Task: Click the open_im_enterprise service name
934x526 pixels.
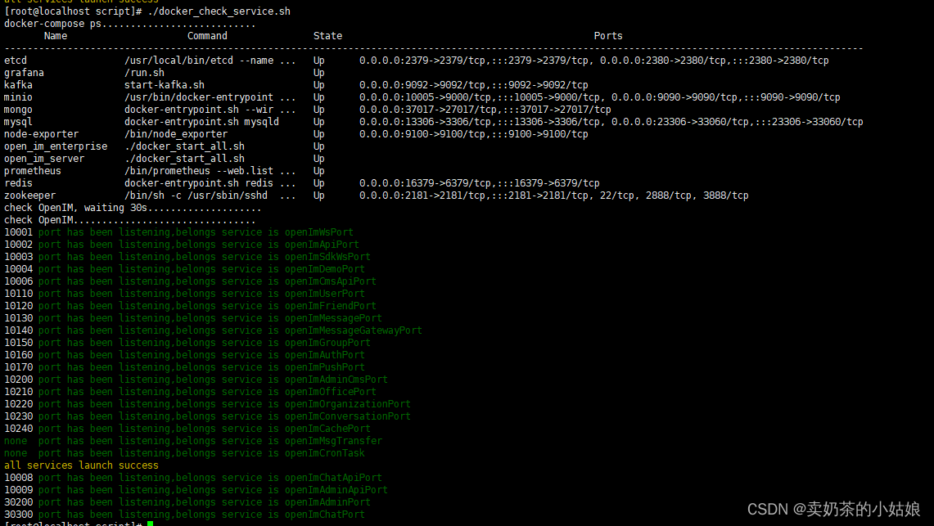Action: pyautogui.click(x=55, y=146)
